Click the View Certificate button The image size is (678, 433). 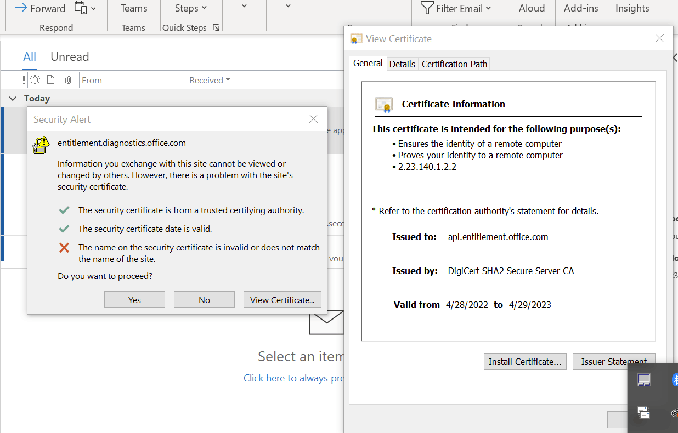(x=282, y=299)
